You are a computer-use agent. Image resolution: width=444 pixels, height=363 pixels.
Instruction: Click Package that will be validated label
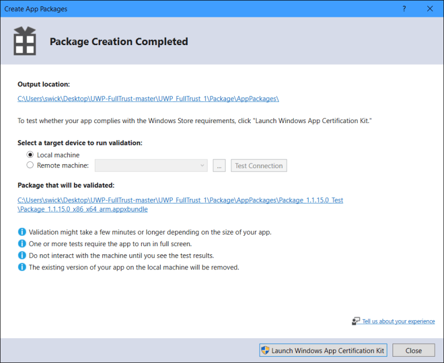pyautogui.click(x=66, y=185)
